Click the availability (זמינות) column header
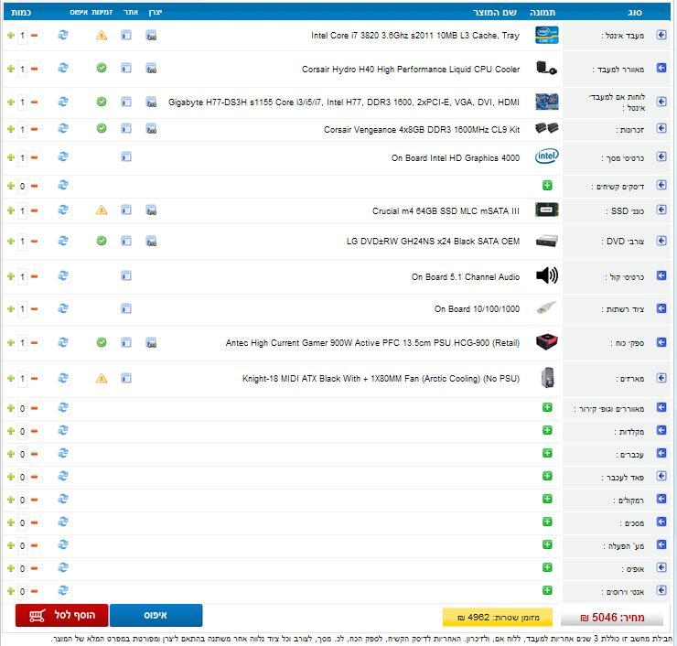The width and height of the screenshot is (677, 646). click(x=102, y=12)
